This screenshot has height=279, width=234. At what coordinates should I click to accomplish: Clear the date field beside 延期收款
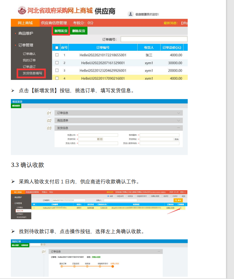point(44,244)
